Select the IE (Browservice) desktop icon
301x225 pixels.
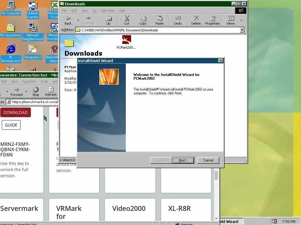(x=11, y=54)
